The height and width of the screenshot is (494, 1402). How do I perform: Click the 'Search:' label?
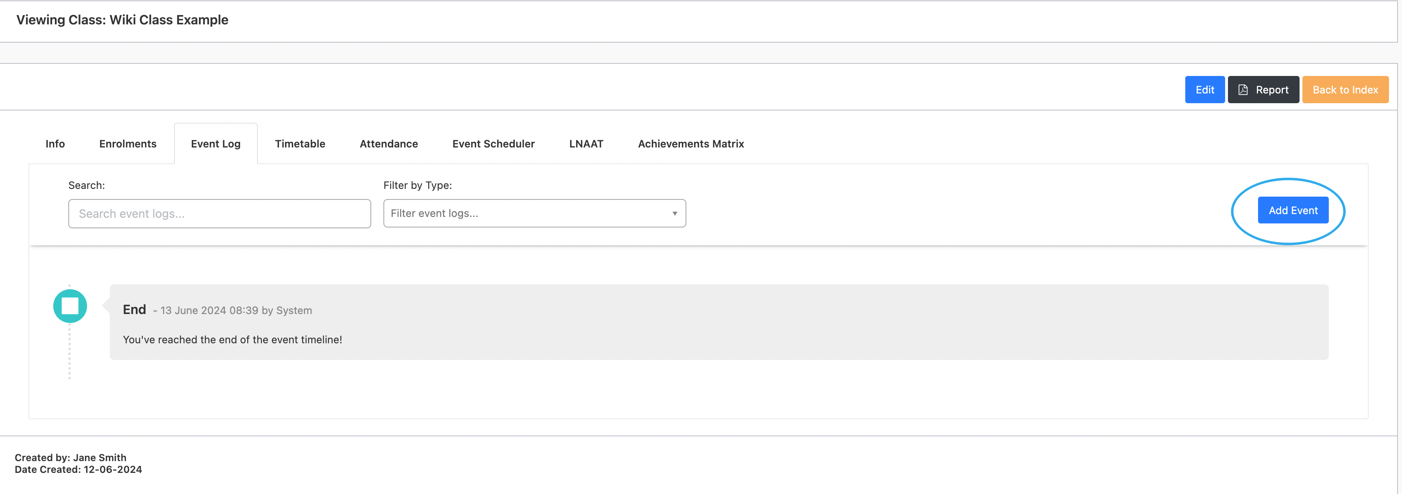tap(87, 185)
